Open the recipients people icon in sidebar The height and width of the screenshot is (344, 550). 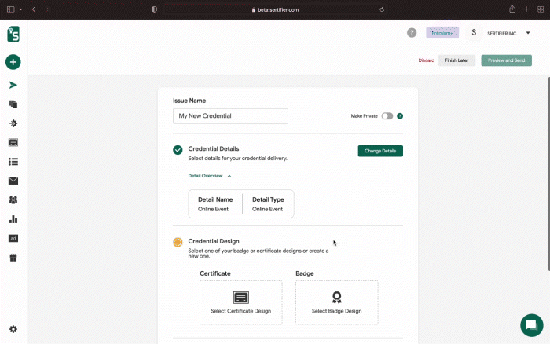coord(13,199)
